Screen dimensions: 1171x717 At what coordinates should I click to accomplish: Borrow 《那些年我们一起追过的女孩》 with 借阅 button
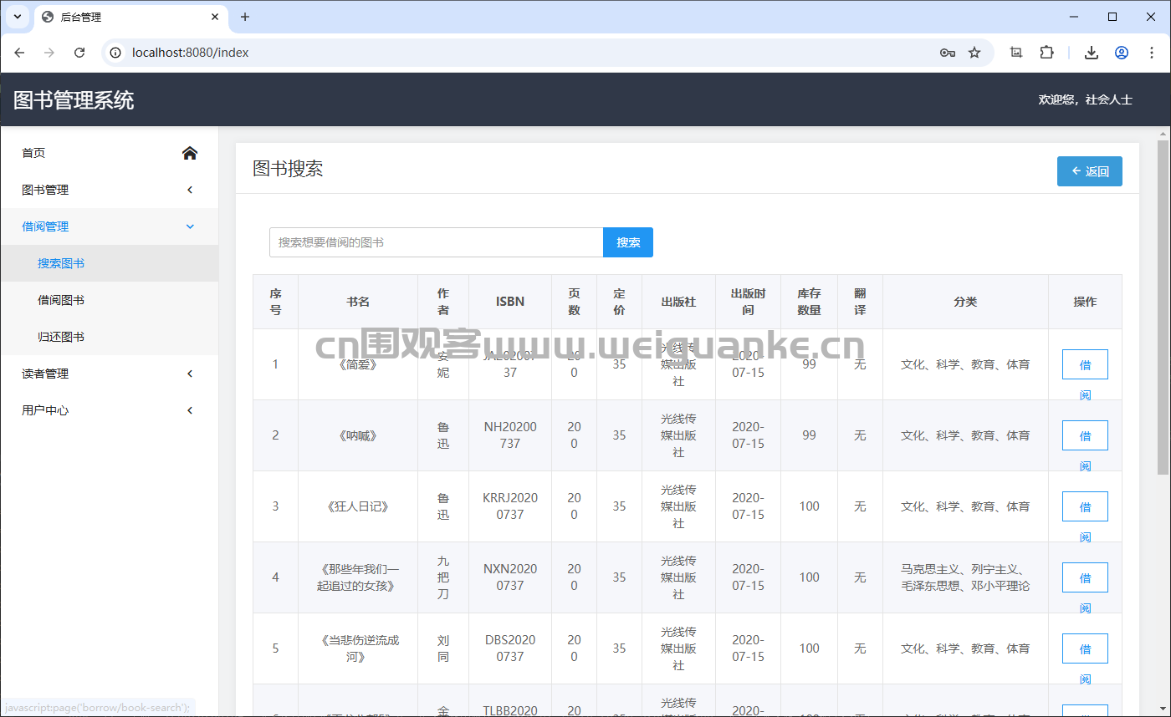click(x=1085, y=577)
